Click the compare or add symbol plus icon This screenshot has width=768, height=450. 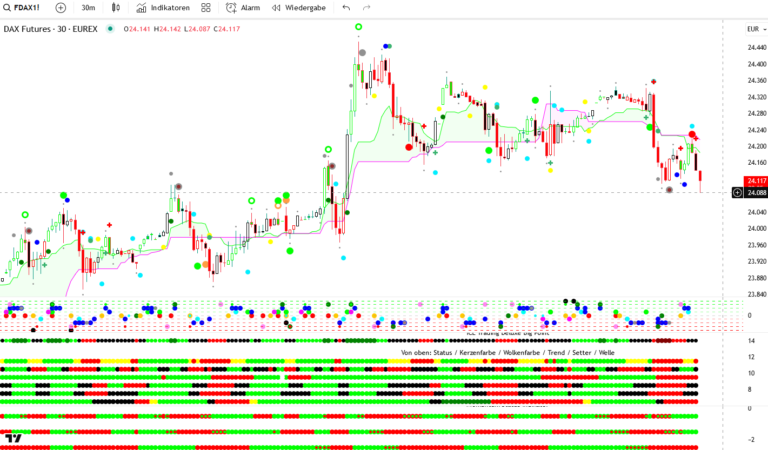[x=61, y=8]
